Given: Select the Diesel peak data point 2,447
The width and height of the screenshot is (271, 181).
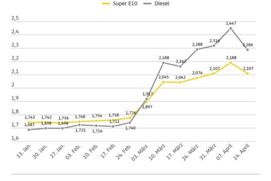Looking at the screenshot, I should click(231, 28).
